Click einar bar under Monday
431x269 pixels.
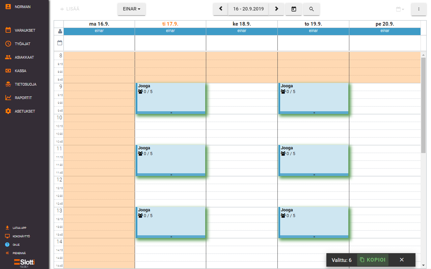(x=99, y=31)
